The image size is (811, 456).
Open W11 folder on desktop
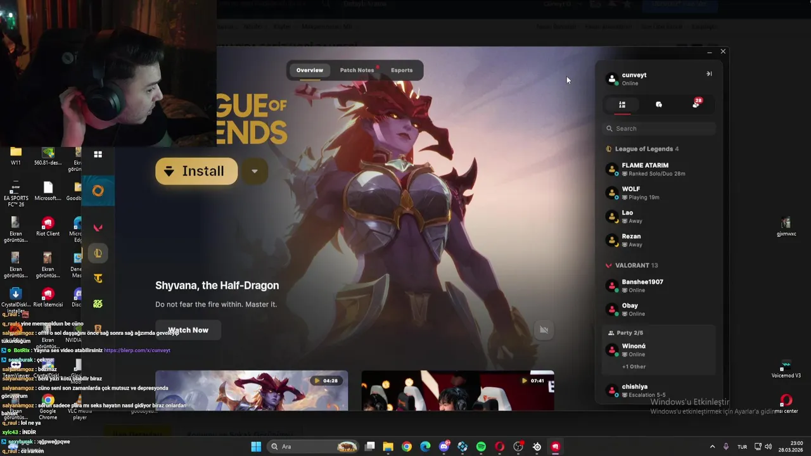tap(16, 155)
